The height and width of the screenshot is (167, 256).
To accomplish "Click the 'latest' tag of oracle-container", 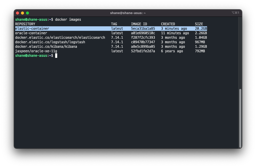I will pyautogui.click(x=117, y=33).
